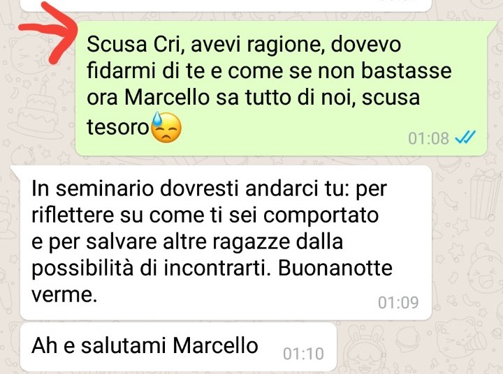
Task: Select the "Ah e salutami Marcello" message
Action: coord(178,347)
